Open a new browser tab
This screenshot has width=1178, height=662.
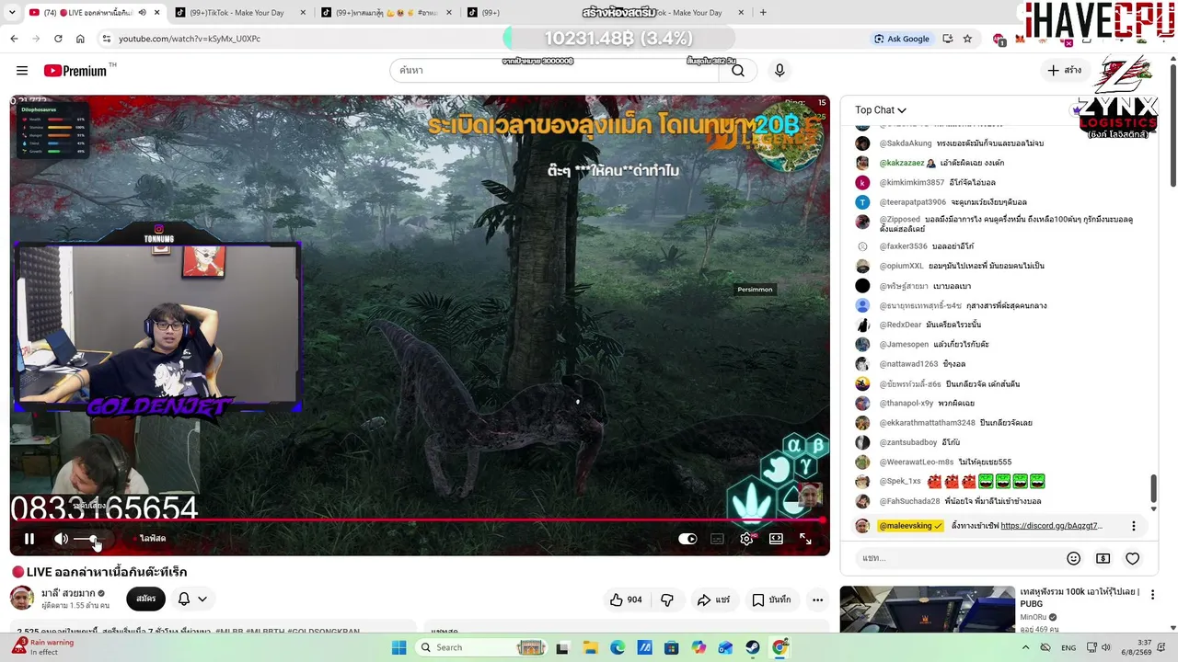763,13
